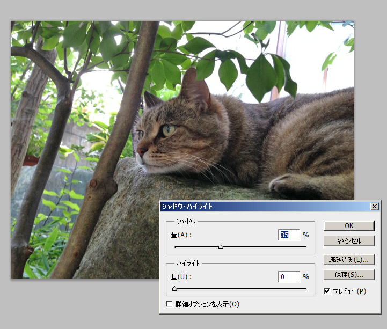The width and height of the screenshot is (387, 329).
Task: Click the ハイライト group label
Action: (188, 264)
